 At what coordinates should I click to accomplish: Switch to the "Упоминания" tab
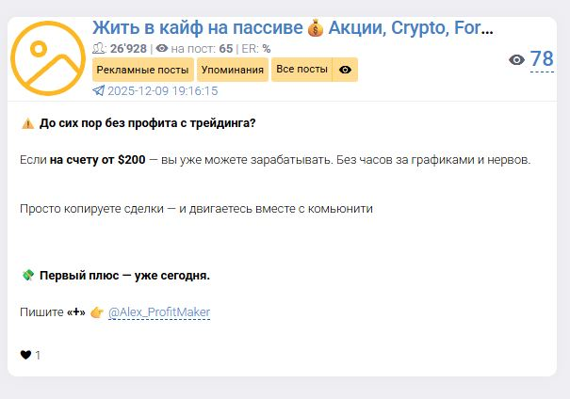click(x=232, y=70)
